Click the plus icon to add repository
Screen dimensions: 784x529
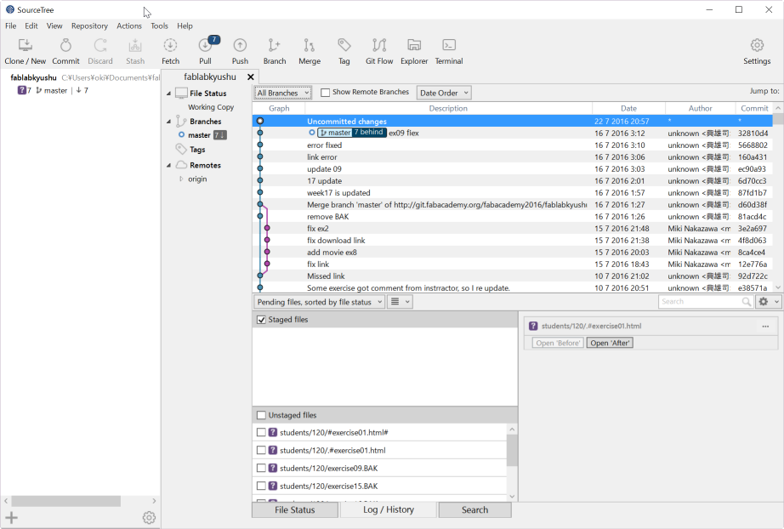click(x=12, y=517)
